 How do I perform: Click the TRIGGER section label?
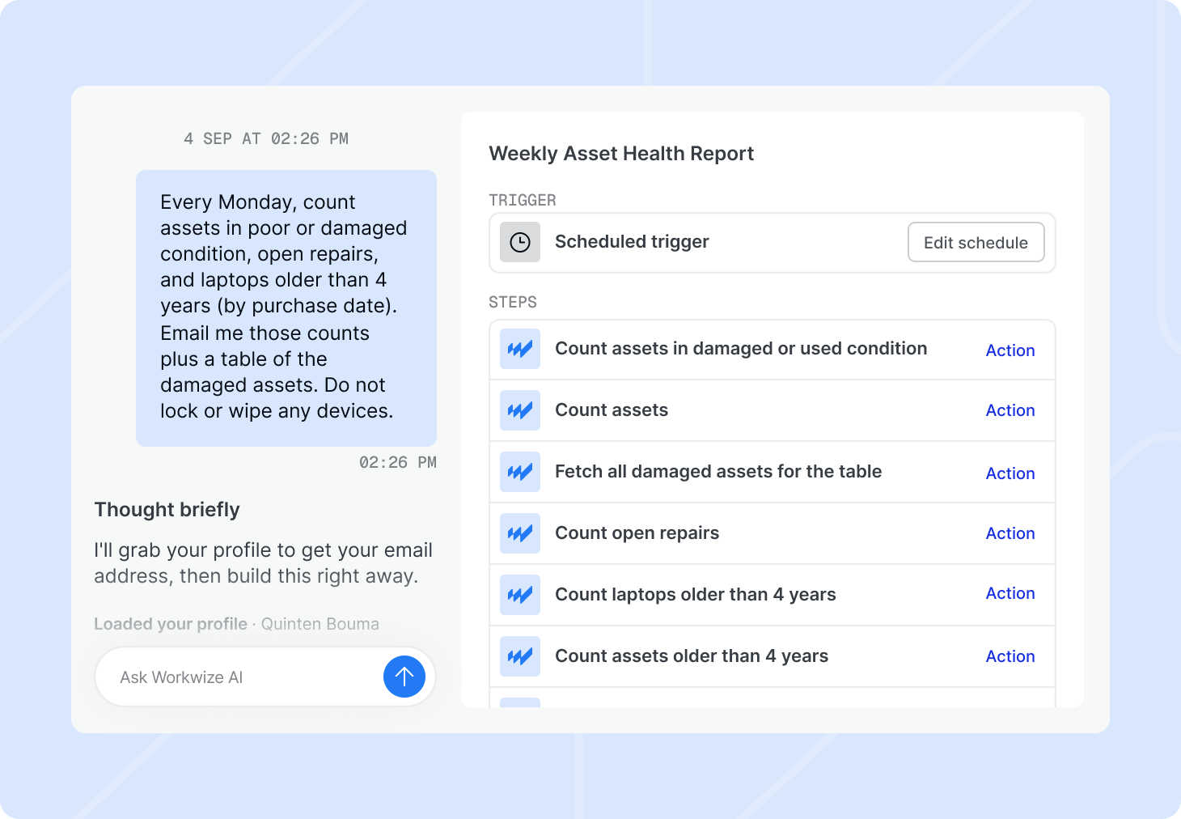[x=523, y=200]
